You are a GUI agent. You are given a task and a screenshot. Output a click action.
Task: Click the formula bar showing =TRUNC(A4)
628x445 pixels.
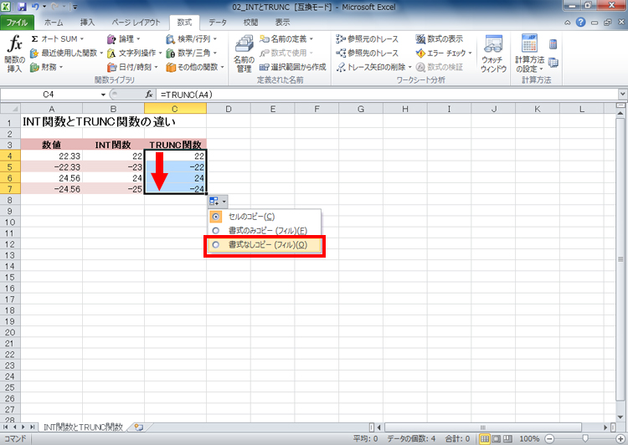pos(388,95)
